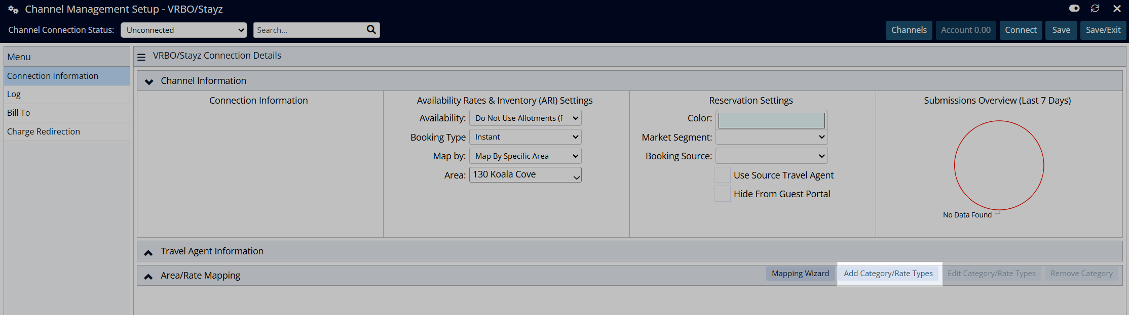Launch the Mapping Wizard
1129x315 pixels.
click(x=800, y=274)
